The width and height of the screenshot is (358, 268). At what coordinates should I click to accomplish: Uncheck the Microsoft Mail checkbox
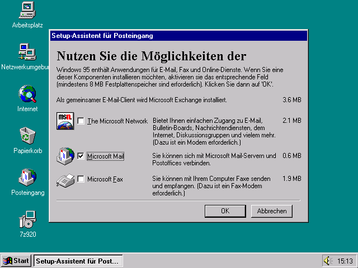[81, 156]
